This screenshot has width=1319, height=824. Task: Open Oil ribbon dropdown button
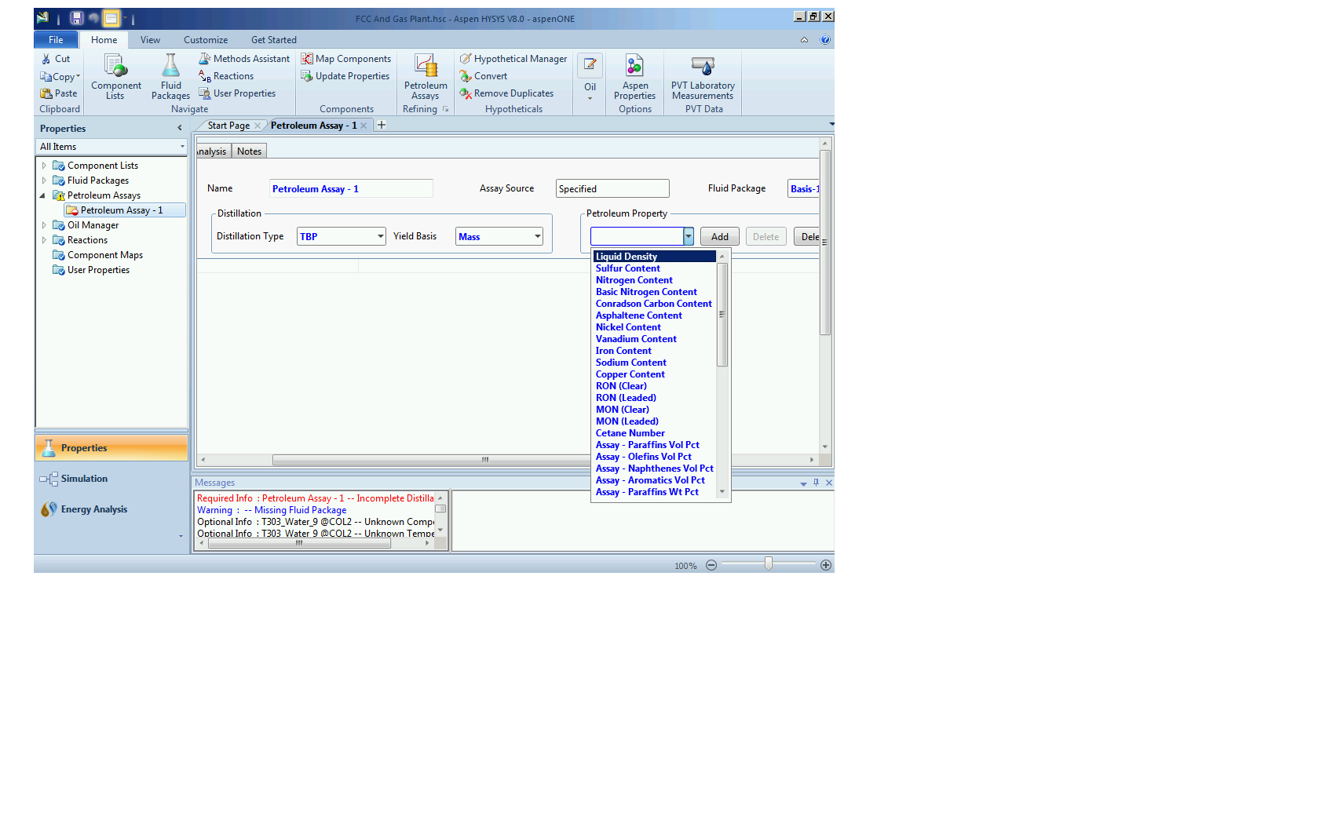[x=590, y=76]
